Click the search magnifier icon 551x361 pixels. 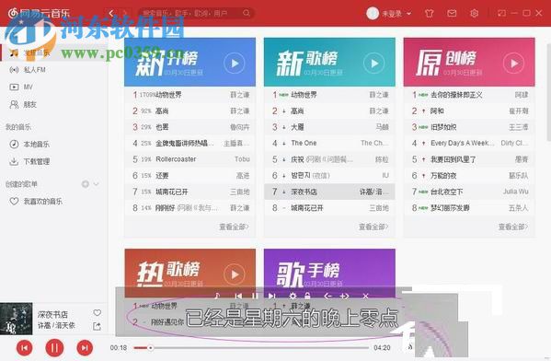[247, 13]
